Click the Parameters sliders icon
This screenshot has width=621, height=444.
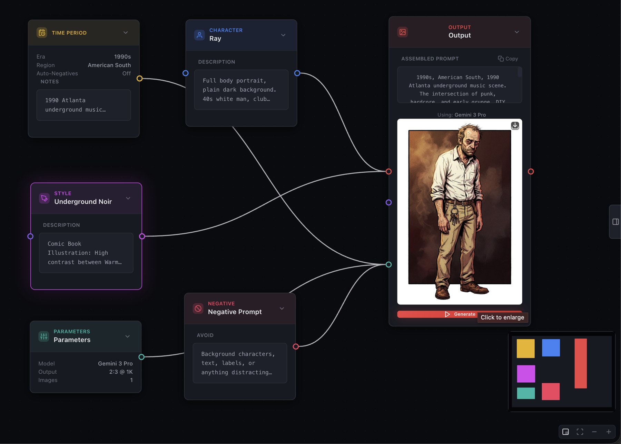coord(44,336)
